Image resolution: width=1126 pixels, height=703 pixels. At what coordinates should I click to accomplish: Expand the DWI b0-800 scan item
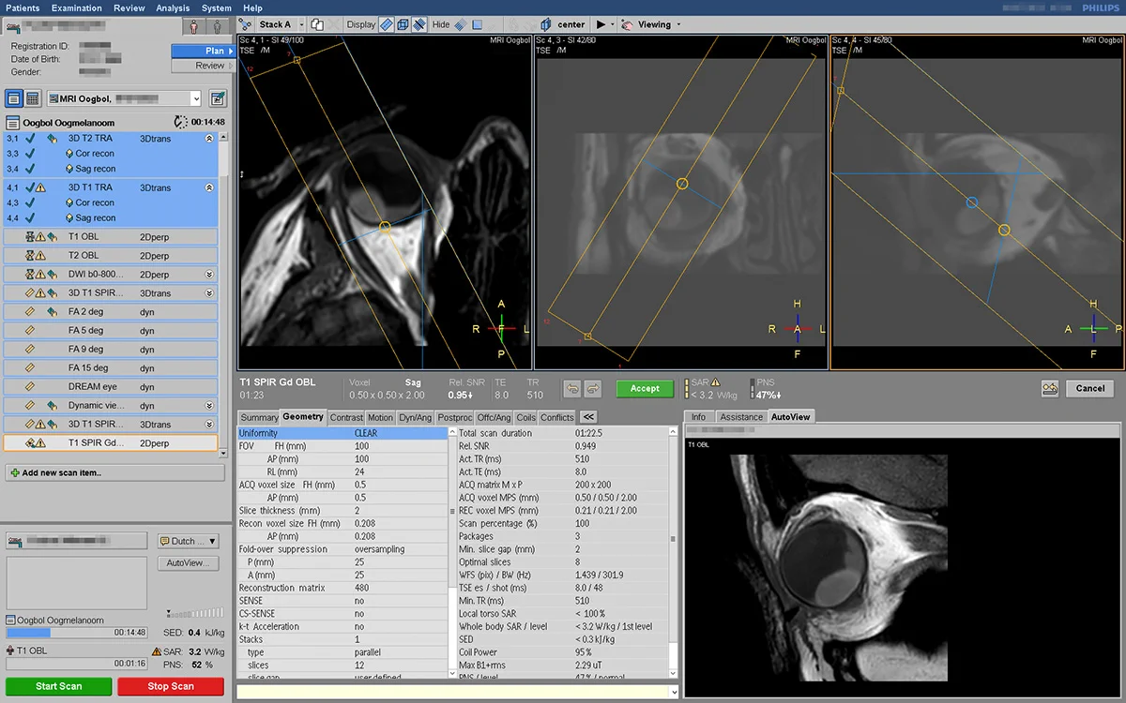click(209, 275)
